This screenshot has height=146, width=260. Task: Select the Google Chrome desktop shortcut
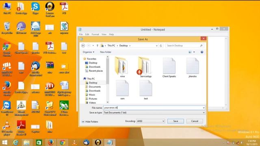pyautogui.click(x=7, y=49)
